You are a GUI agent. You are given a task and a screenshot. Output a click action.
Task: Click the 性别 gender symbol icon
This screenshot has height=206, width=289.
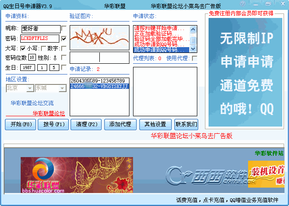(x=55, y=58)
